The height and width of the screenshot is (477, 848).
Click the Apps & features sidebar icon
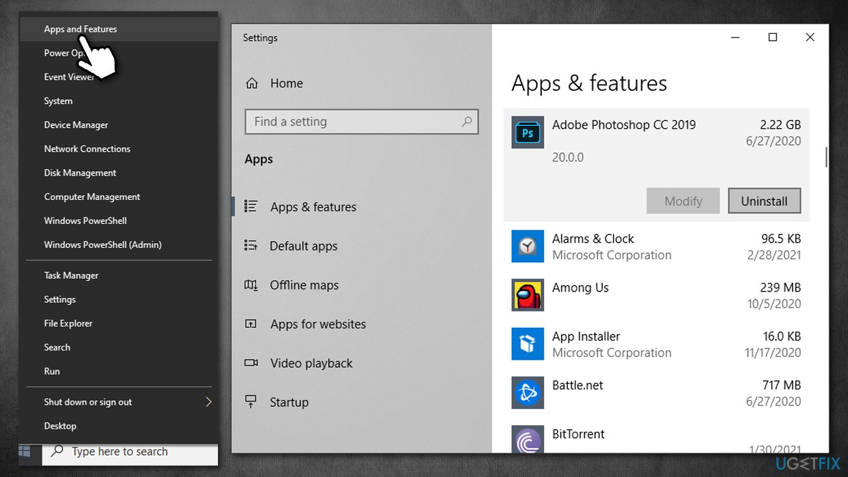[x=251, y=207]
